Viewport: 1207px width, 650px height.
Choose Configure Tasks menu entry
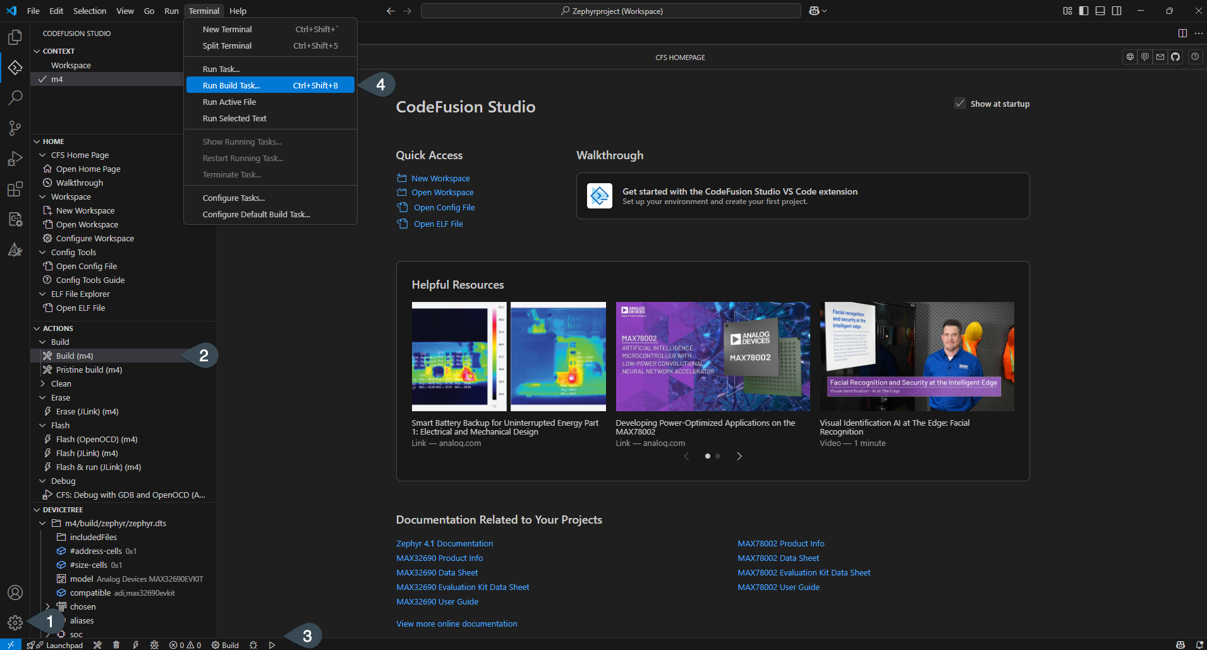(x=234, y=198)
